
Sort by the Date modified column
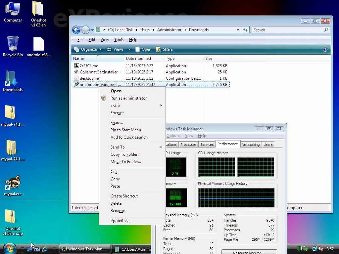pos(144,59)
